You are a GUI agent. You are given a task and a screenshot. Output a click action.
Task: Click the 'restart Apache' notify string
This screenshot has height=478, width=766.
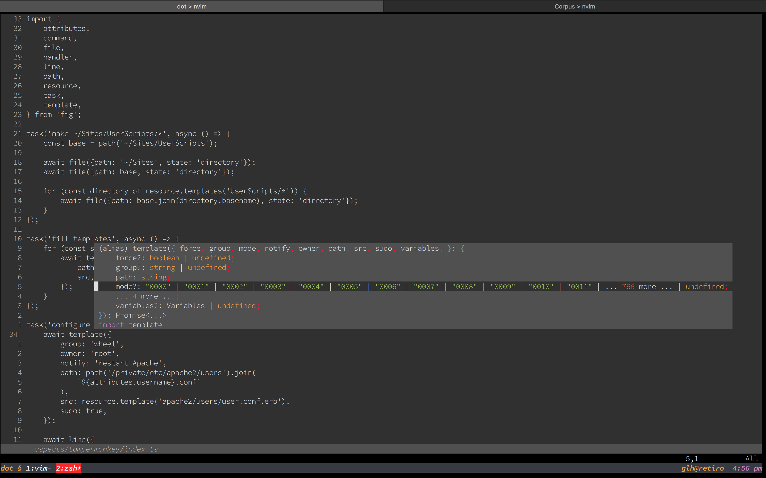click(129, 363)
